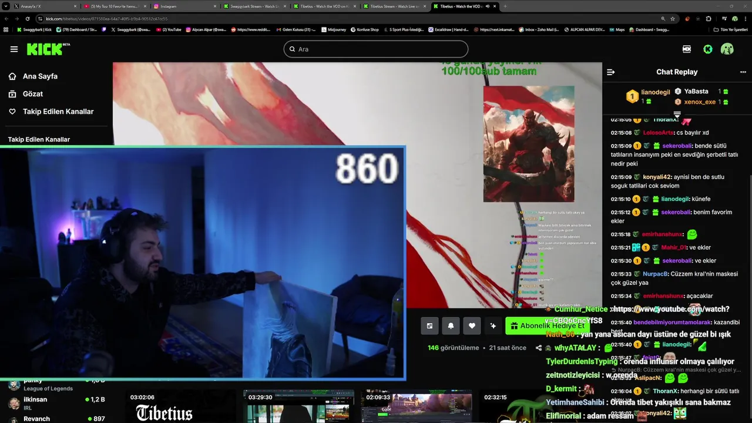The image size is (752, 423).
Task: Bookmark this page with the star icon
Action: (673, 19)
